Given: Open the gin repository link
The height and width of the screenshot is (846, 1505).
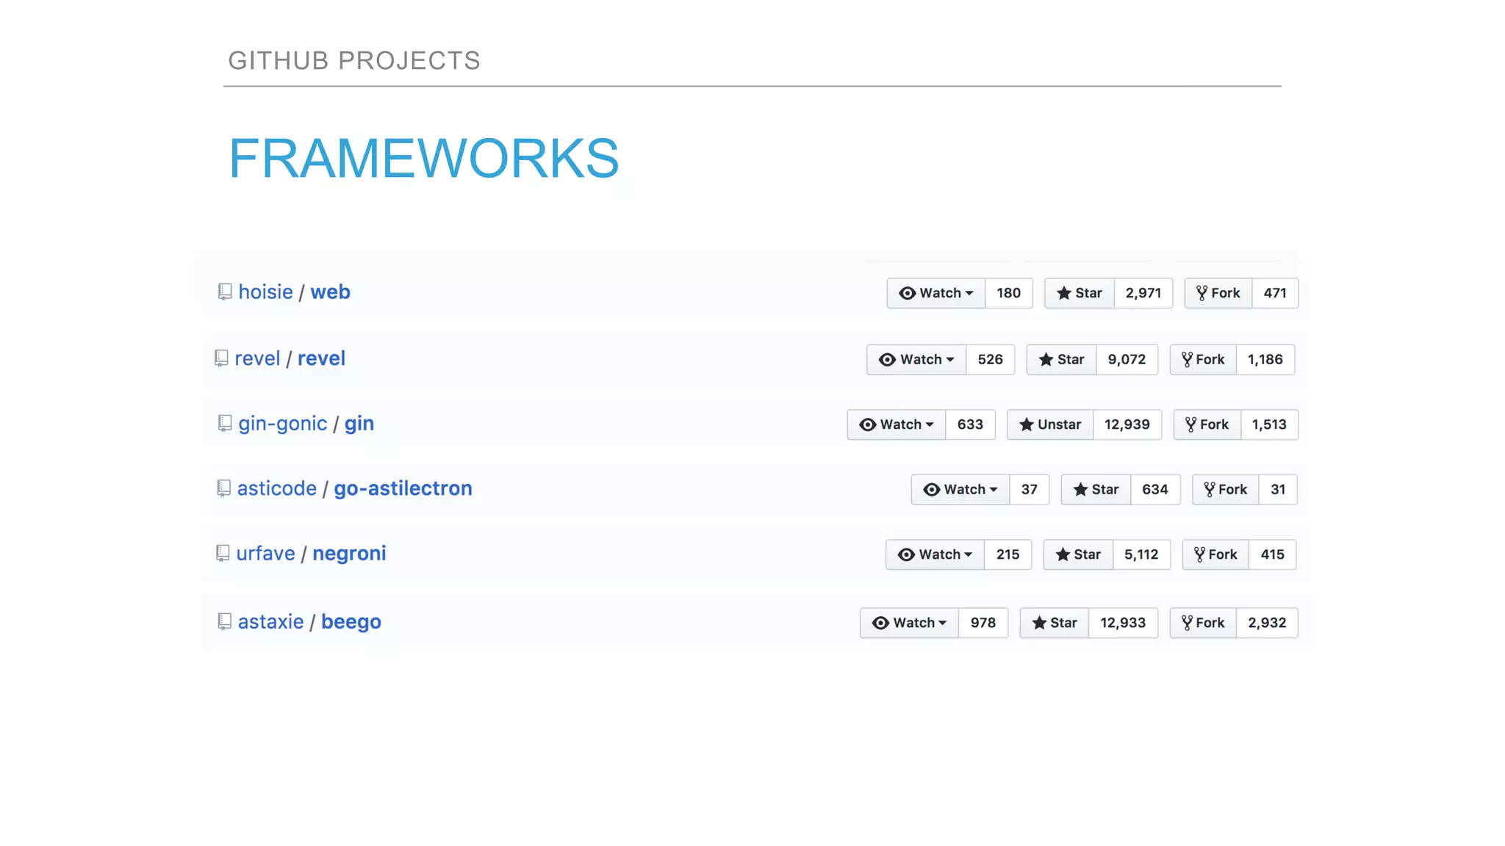Looking at the screenshot, I should 359,424.
